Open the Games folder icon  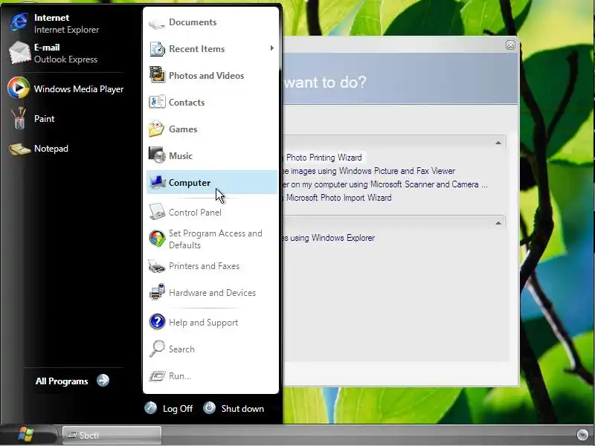tap(156, 129)
